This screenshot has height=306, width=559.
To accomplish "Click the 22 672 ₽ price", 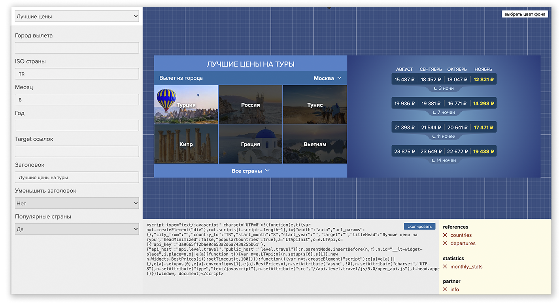I will (457, 151).
